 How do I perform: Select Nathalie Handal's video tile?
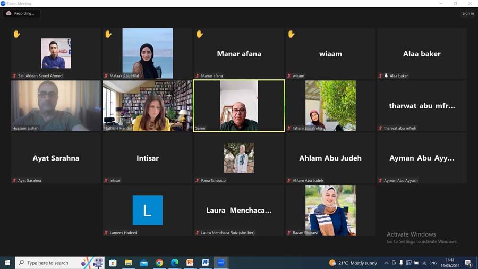147,105
